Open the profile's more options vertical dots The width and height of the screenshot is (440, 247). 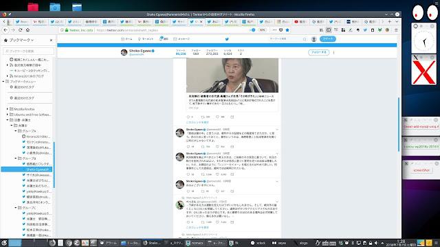tap(333, 52)
